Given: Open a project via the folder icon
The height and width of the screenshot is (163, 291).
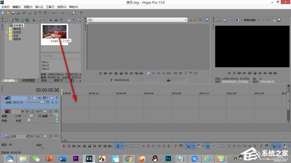Looking at the screenshot, I should [x=8, y=13].
